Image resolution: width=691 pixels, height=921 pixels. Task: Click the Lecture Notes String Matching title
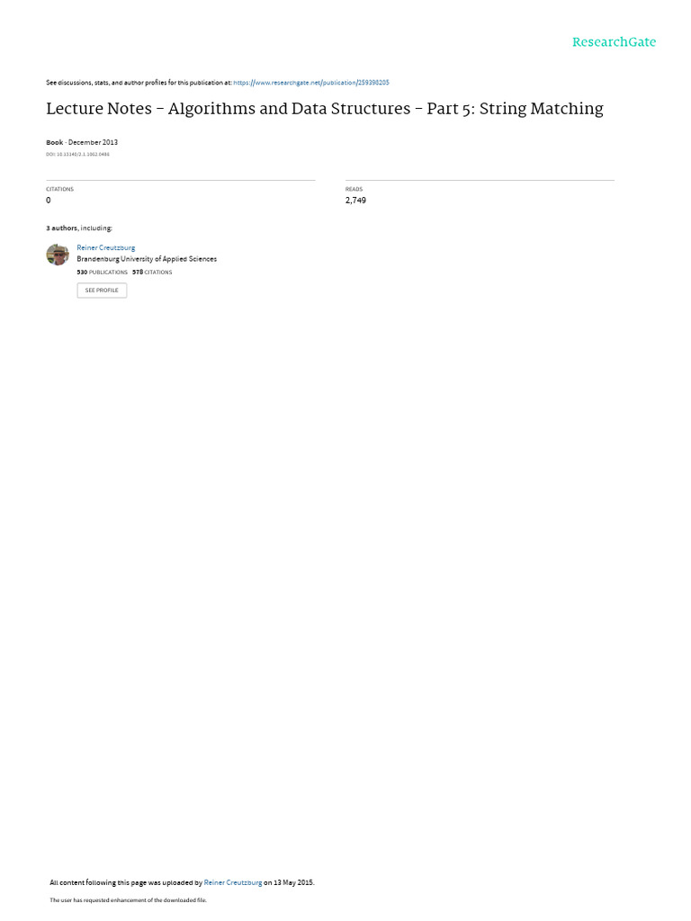click(324, 109)
